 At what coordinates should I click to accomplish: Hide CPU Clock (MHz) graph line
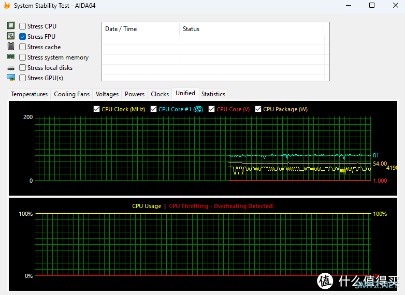(x=97, y=109)
